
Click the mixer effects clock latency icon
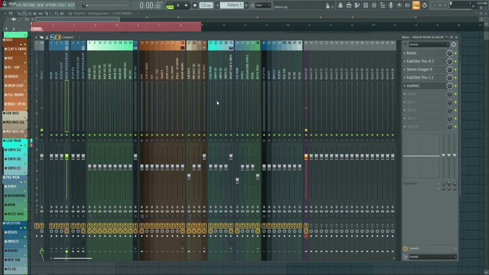pos(453,44)
